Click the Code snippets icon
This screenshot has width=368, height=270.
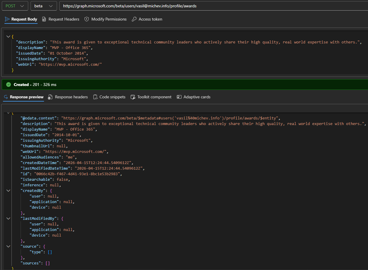click(95, 97)
